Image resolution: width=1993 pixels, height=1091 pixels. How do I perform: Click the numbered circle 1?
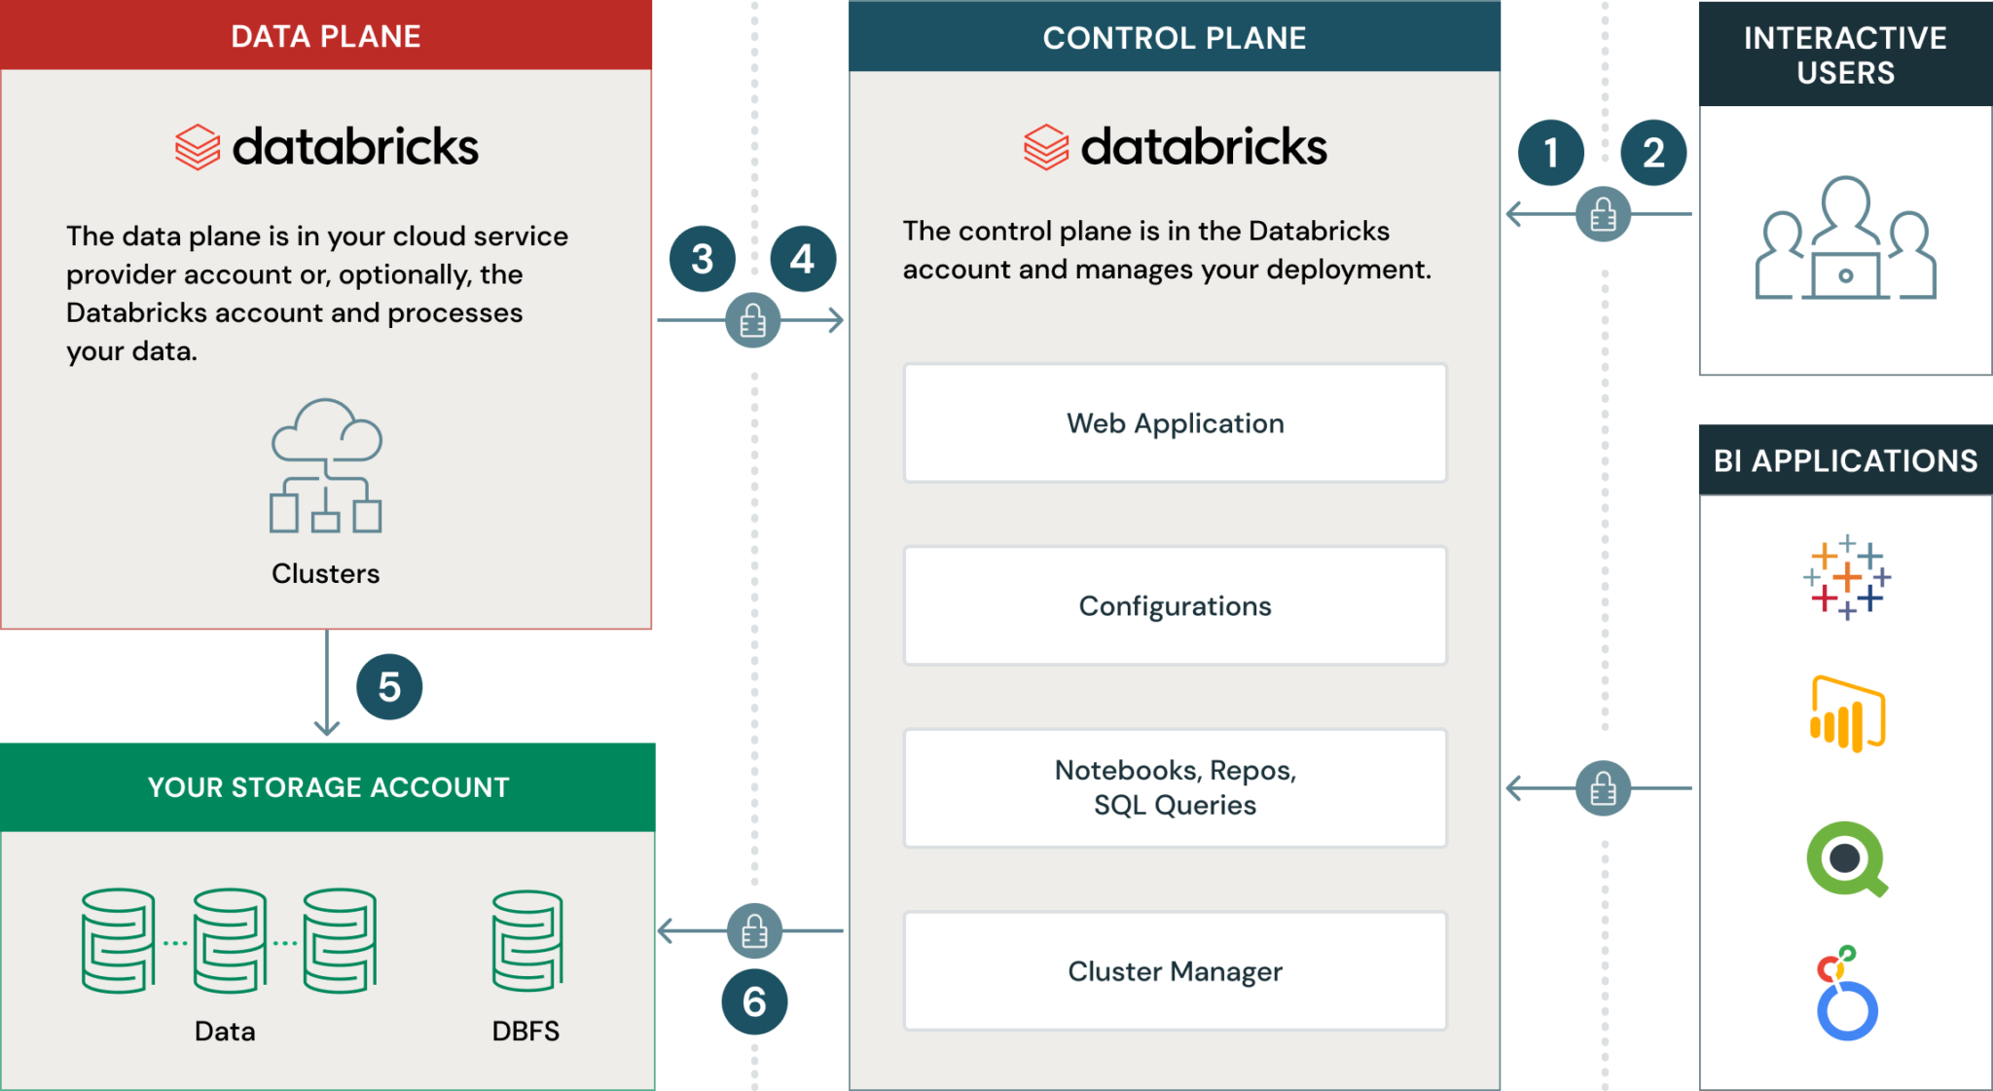pos(1551,153)
